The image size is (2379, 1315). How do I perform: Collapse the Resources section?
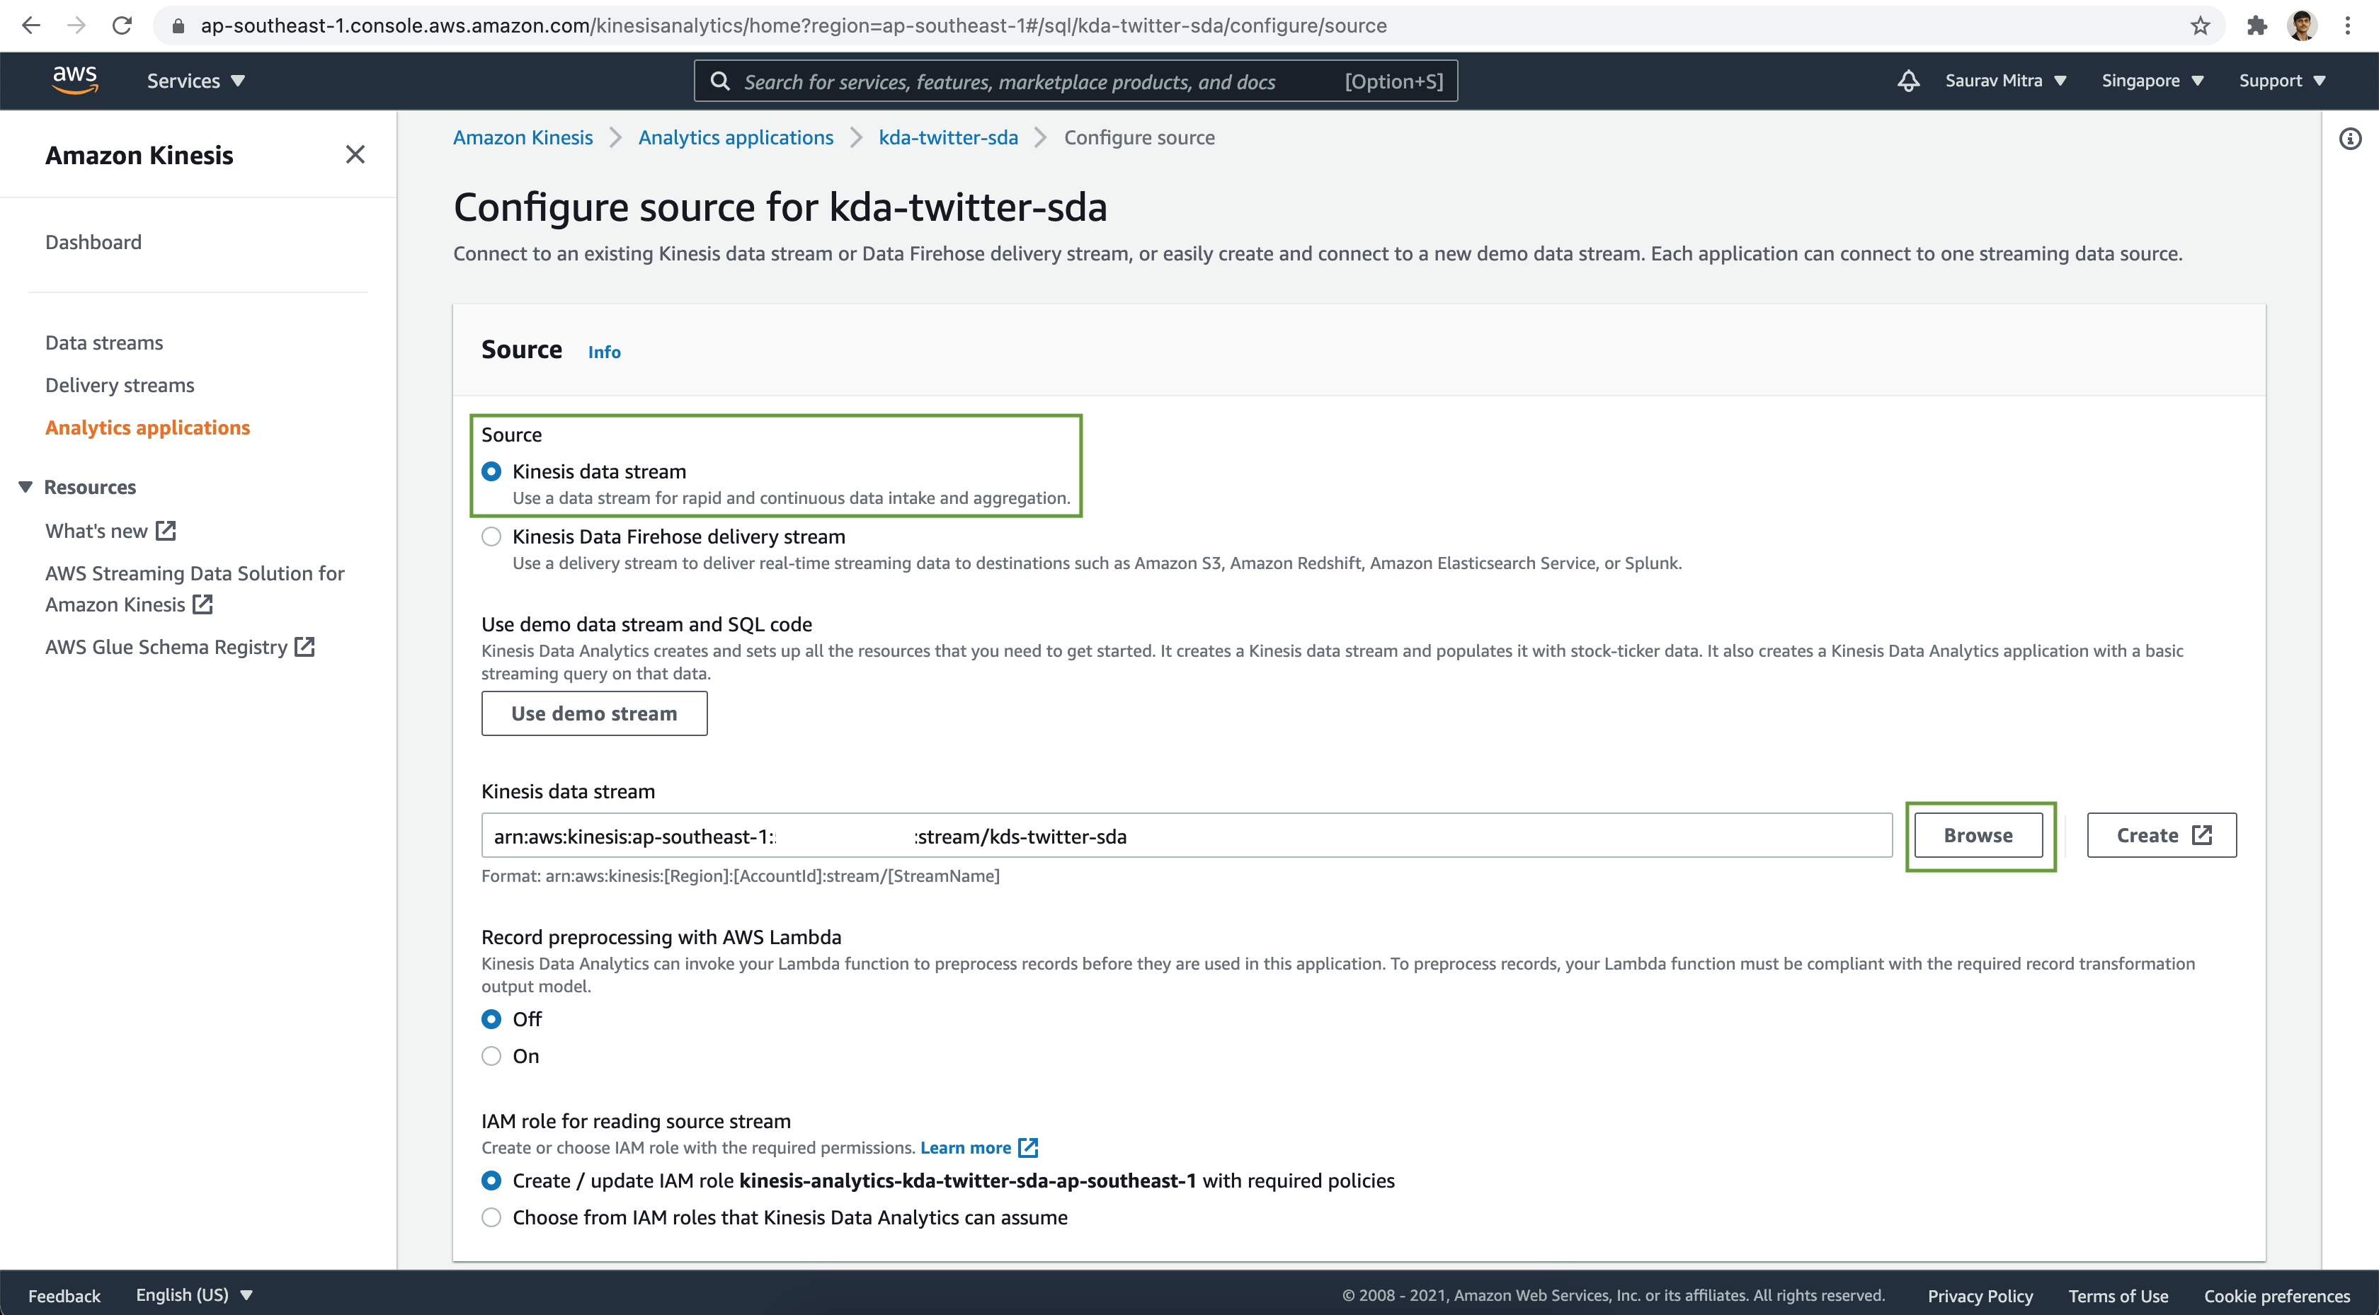coord(25,487)
